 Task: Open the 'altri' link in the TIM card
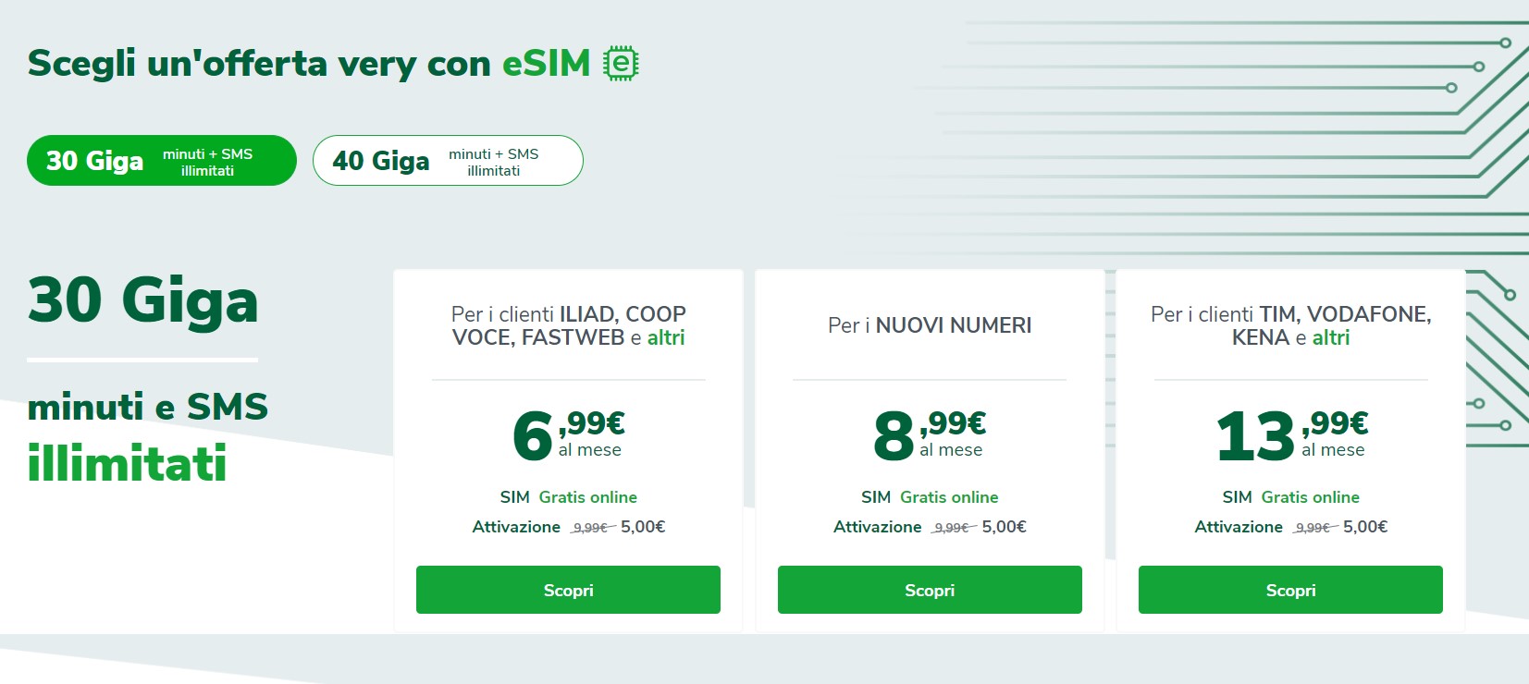1331,338
